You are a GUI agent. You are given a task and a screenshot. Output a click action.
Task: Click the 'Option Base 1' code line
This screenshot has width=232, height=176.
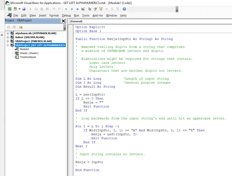point(88,31)
